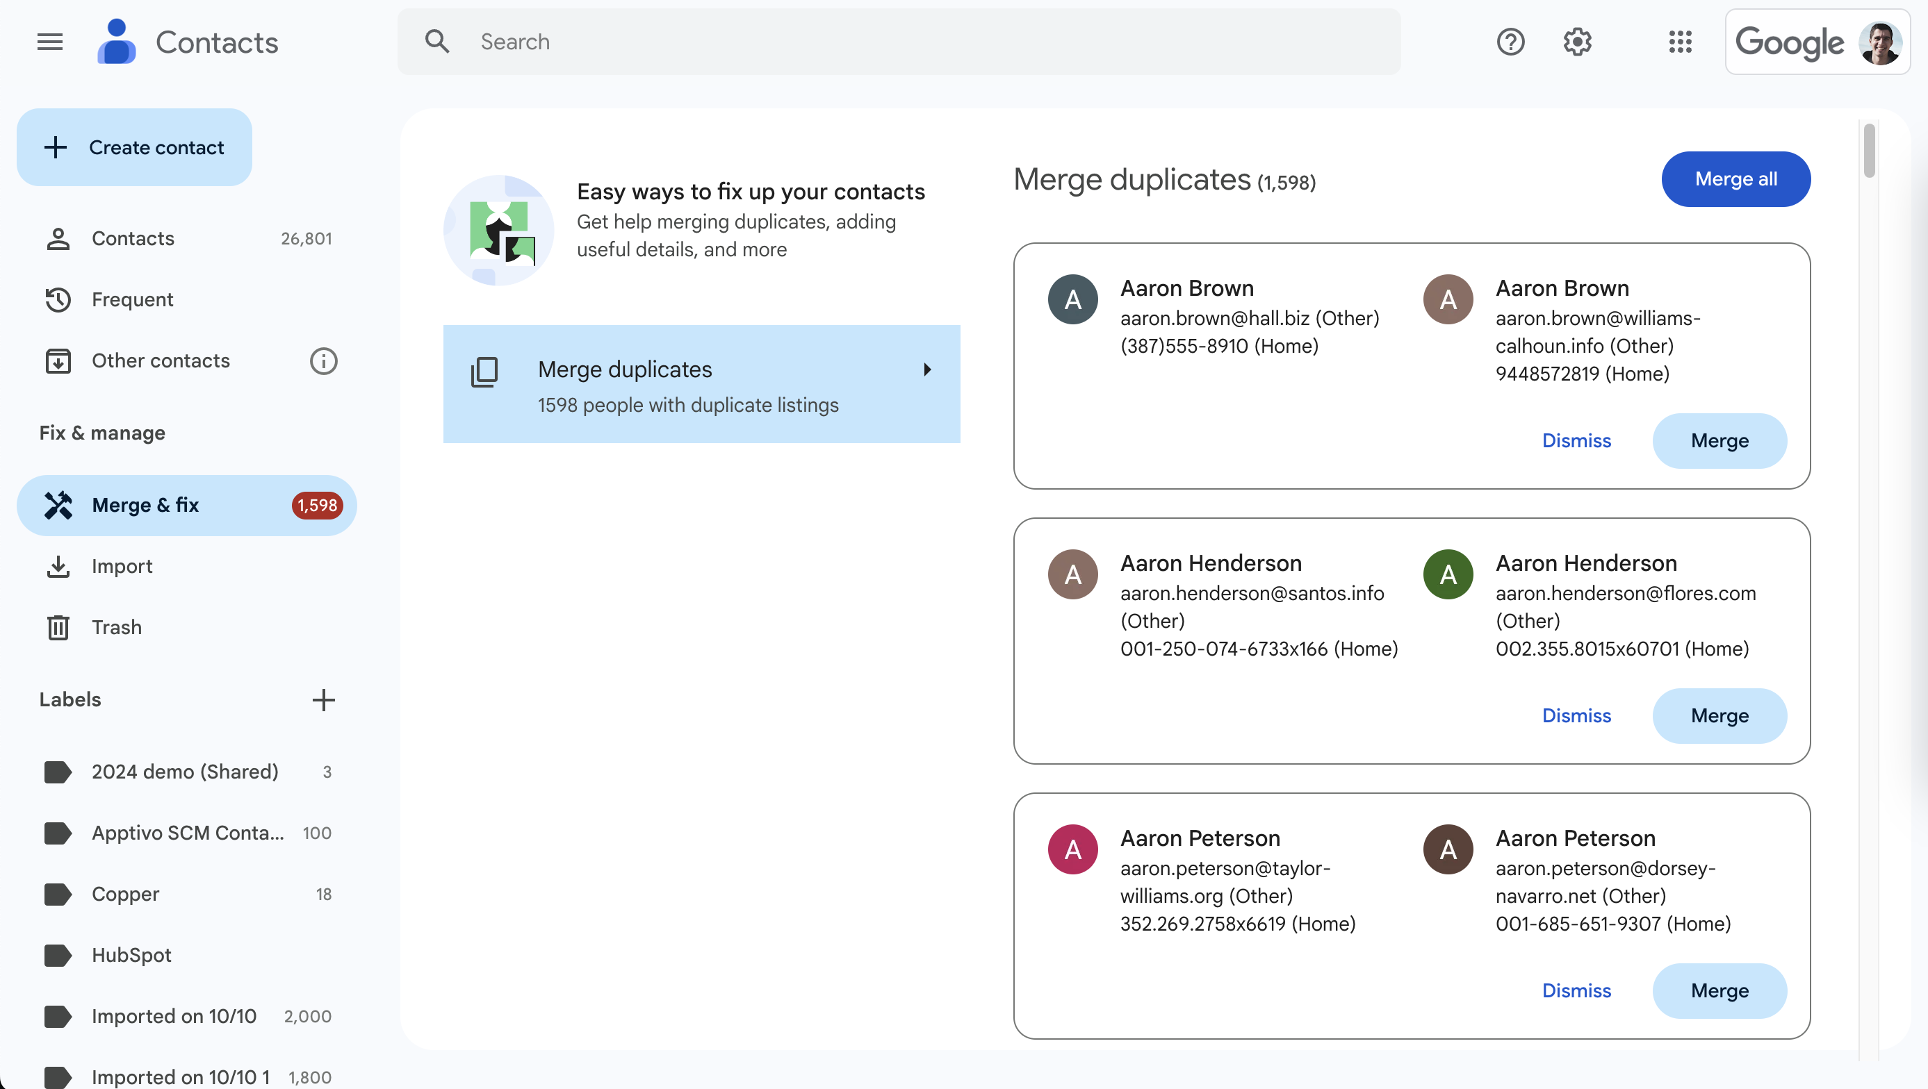Click the Create contact button
The image size is (1928, 1089).
click(x=135, y=147)
